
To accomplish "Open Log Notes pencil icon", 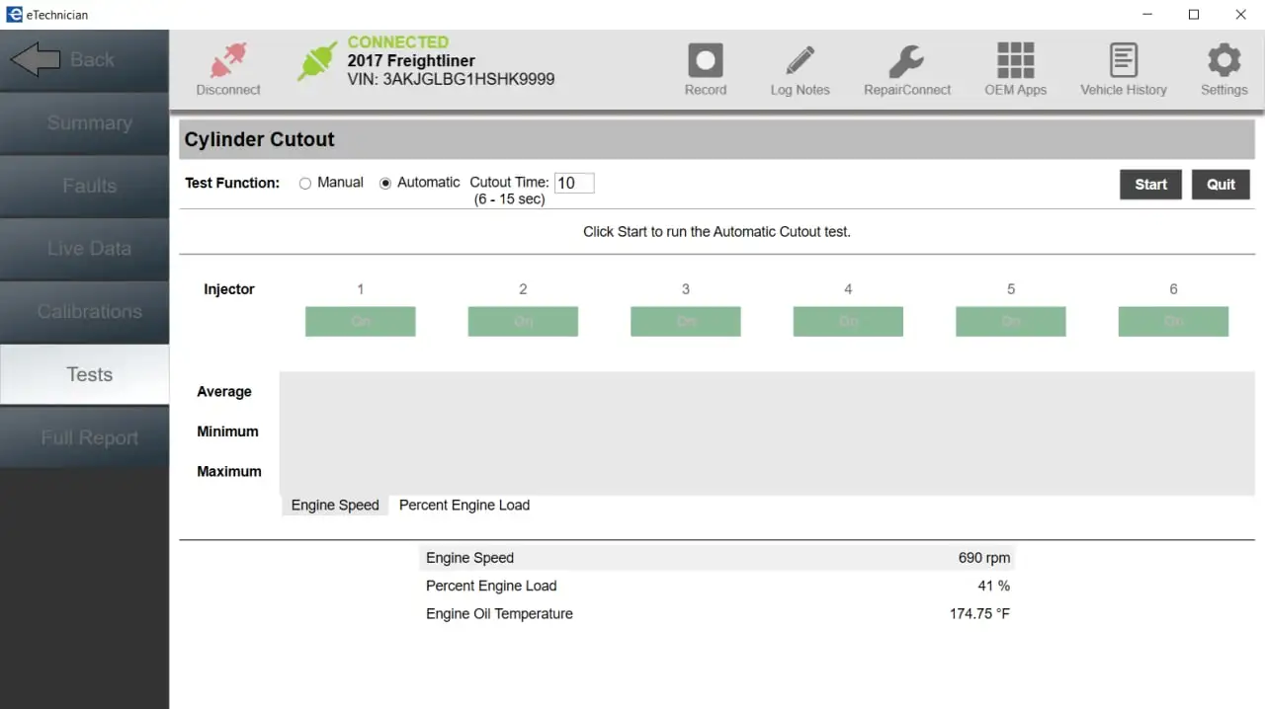I will tap(800, 60).
